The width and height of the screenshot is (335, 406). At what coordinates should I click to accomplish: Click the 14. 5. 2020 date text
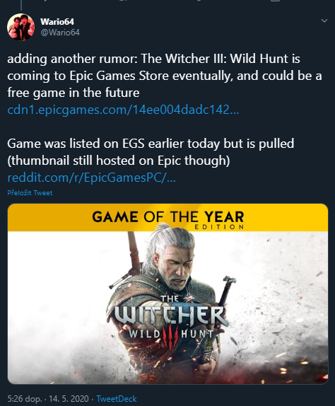click(x=69, y=399)
